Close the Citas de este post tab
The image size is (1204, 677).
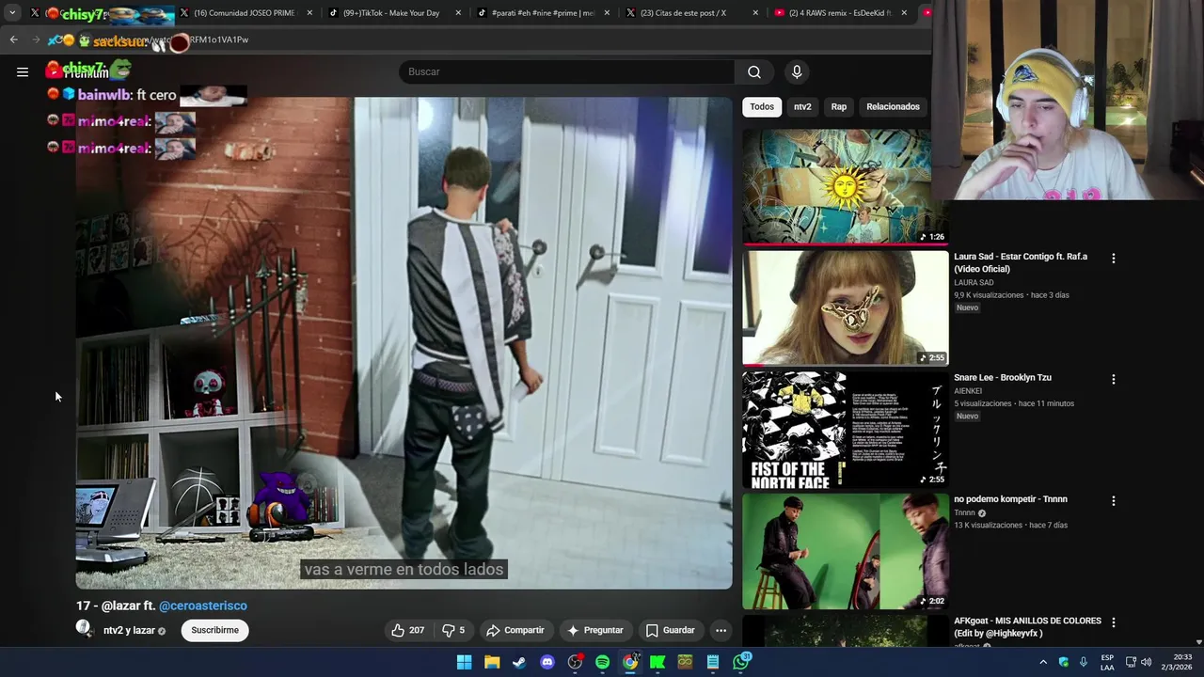point(755,13)
